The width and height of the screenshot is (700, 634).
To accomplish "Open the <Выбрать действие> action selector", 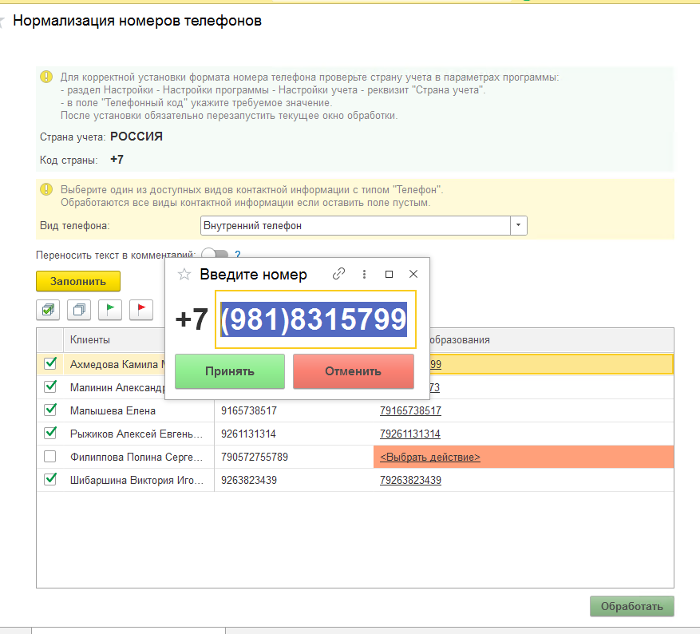I will (430, 458).
